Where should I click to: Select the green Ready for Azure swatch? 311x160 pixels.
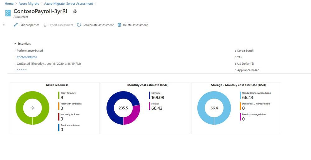coord(59,96)
